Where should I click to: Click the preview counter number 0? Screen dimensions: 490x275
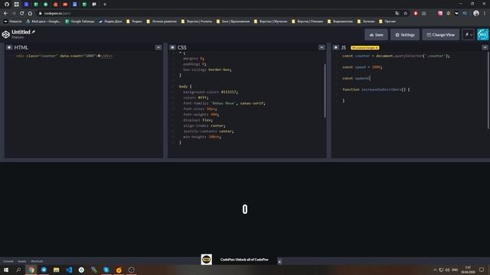[245, 209]
